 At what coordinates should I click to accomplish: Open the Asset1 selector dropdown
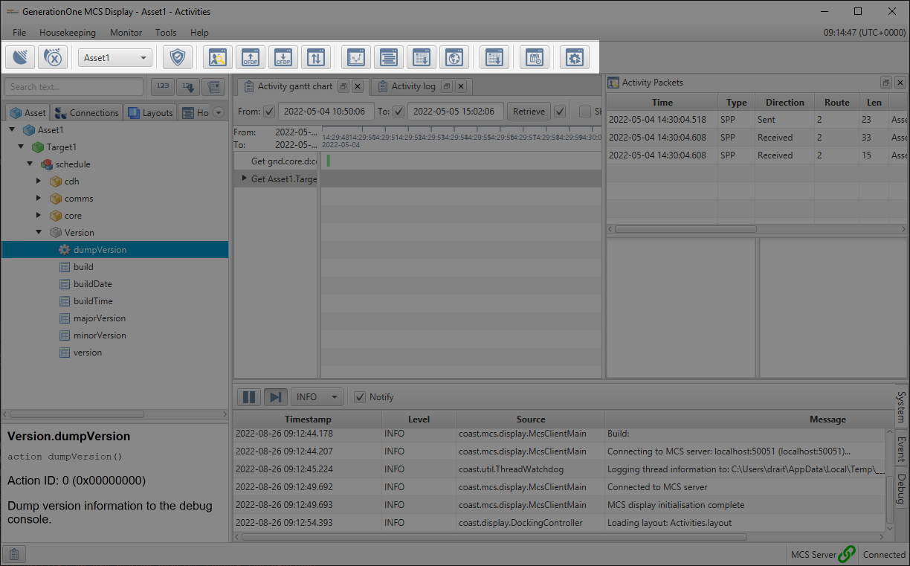[x=115, y=57]
